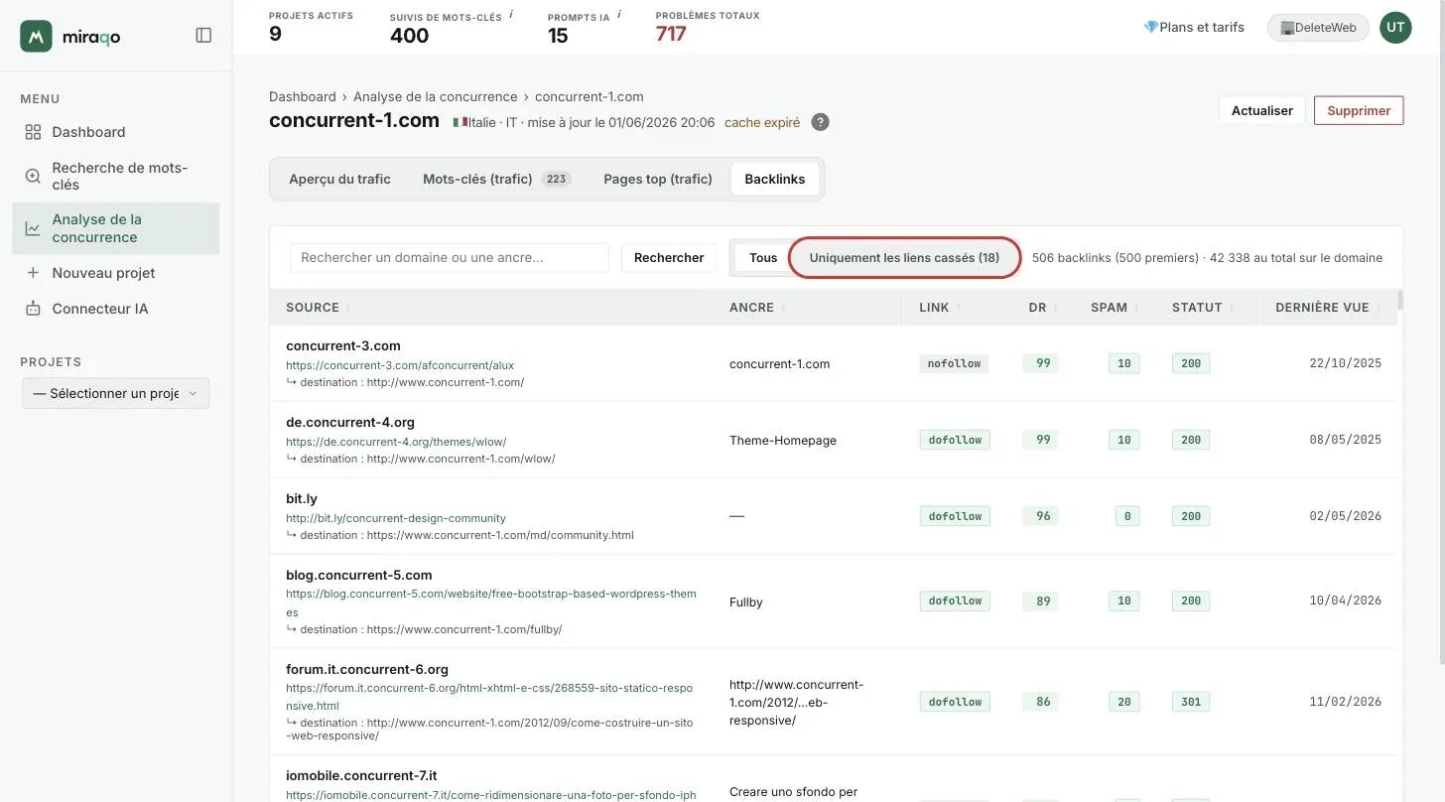The width and height of the screenshot is (1445, 802).
Task: Sort by DR column arrow
Action: click(x=1056, y=308)
